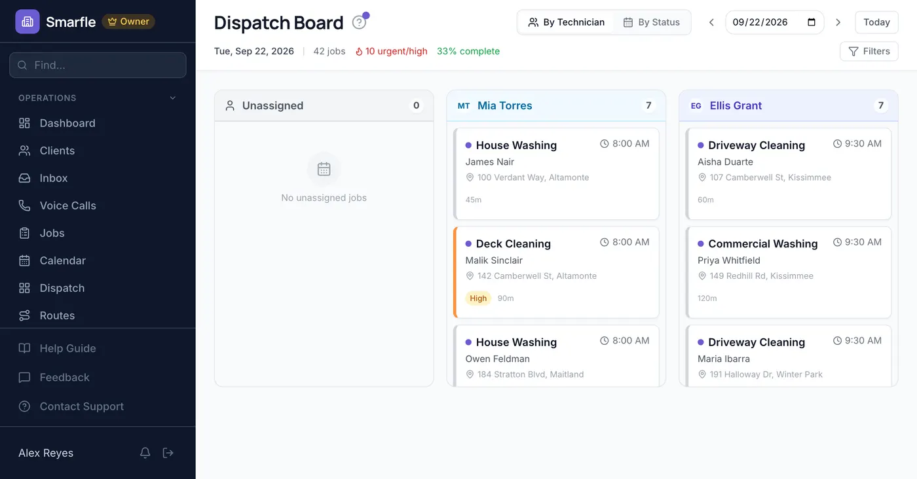Click the Owner role badge
Image resolution: width=917 pixels, height=479 pixels.
[128, 22]
